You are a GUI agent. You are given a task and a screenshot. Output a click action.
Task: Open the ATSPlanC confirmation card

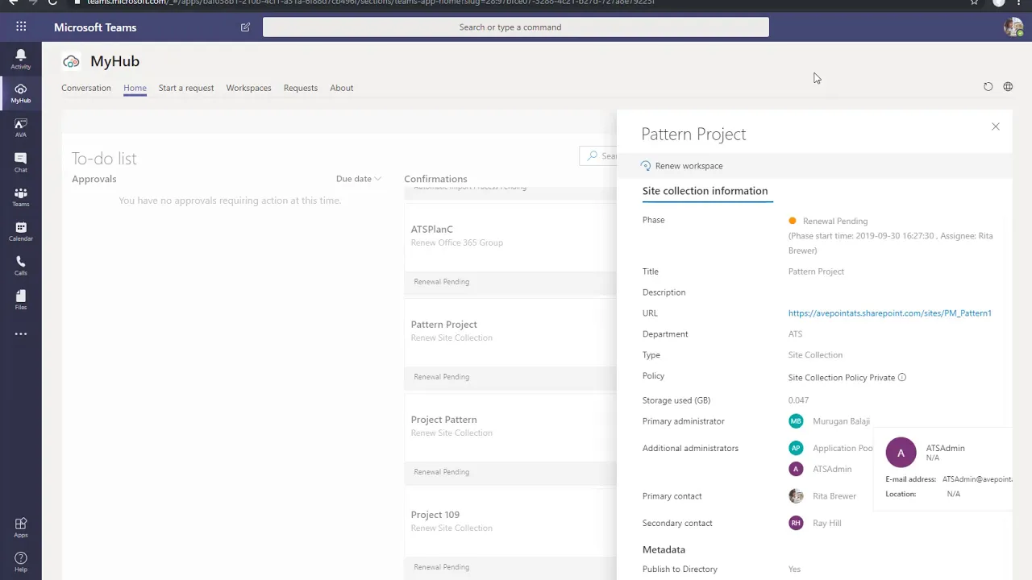coord(510,250)
